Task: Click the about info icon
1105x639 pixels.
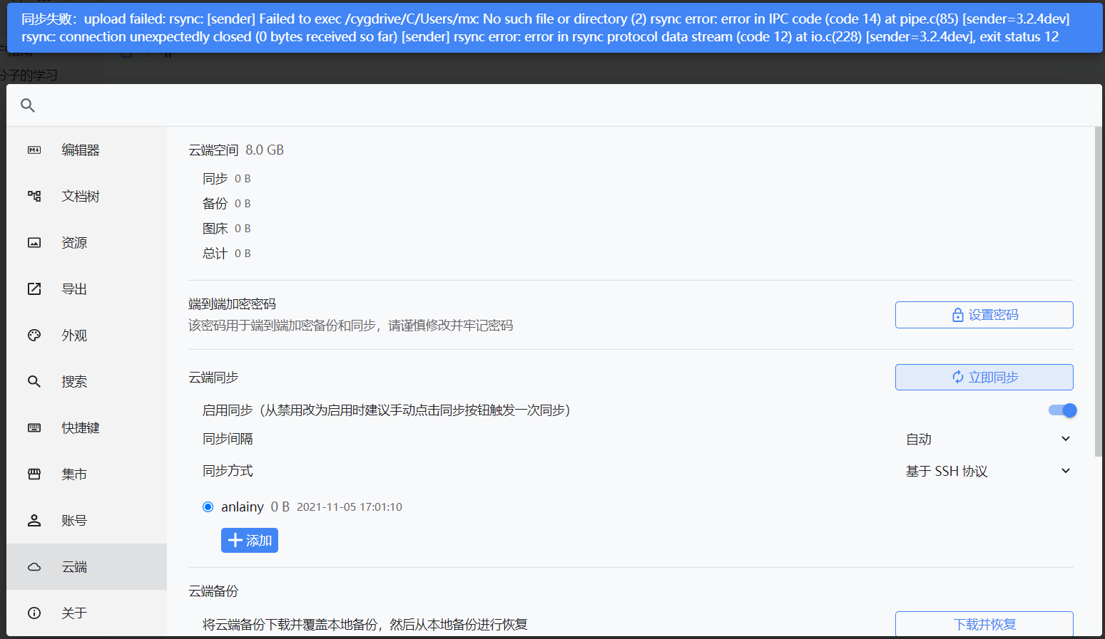Action: (x=34, y=613)
